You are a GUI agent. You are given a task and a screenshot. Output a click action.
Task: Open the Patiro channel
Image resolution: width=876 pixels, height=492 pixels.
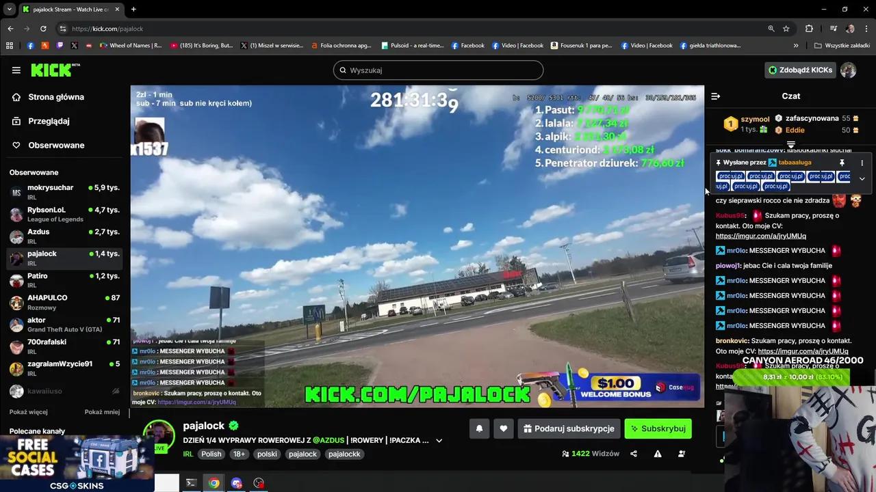tap(65, 280)
